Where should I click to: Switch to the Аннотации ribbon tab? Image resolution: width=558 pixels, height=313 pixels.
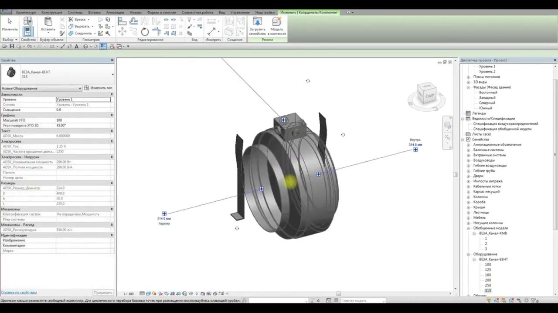click(115, 13)
